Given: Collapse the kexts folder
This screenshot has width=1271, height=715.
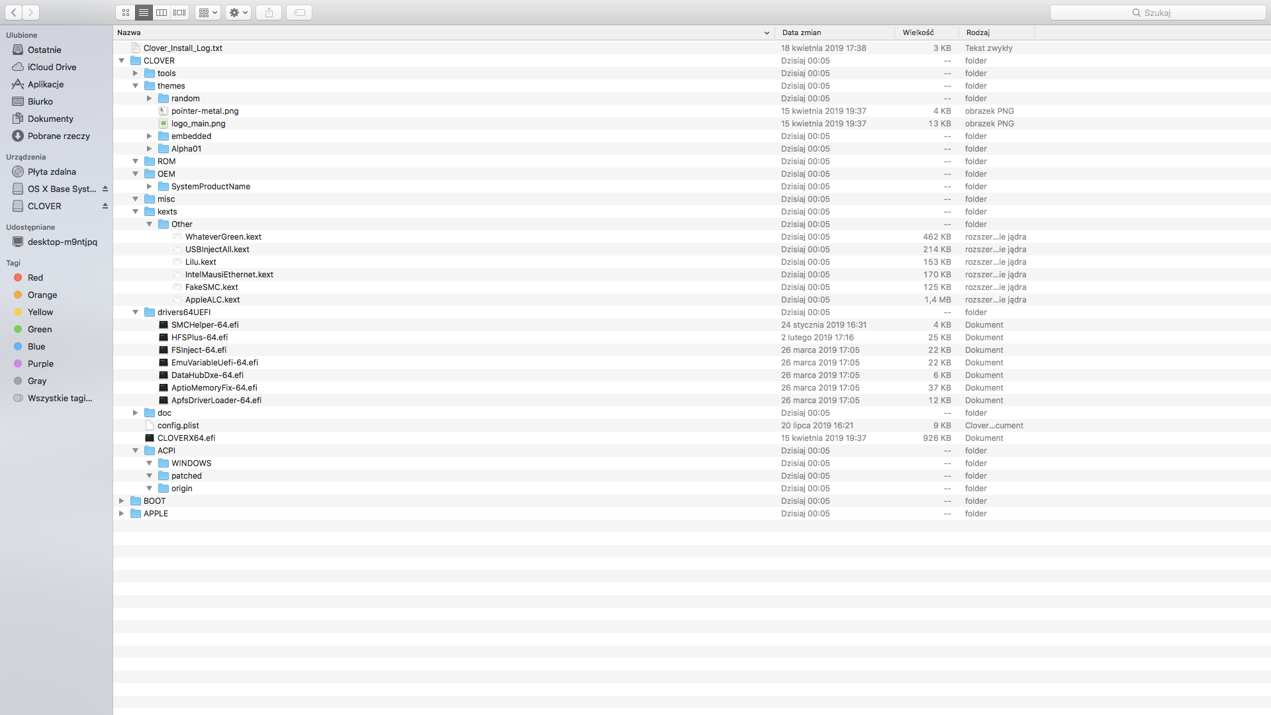Looking at the screenshot, I should click(136, 212).
